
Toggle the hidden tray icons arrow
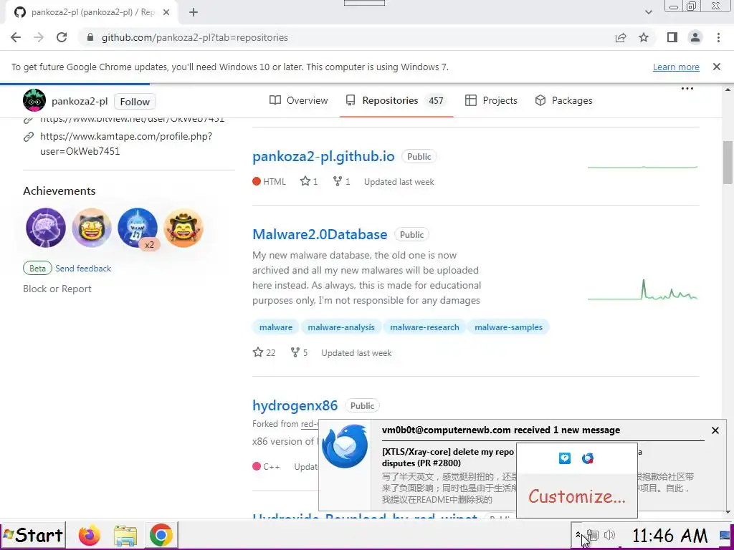(578, 534)
